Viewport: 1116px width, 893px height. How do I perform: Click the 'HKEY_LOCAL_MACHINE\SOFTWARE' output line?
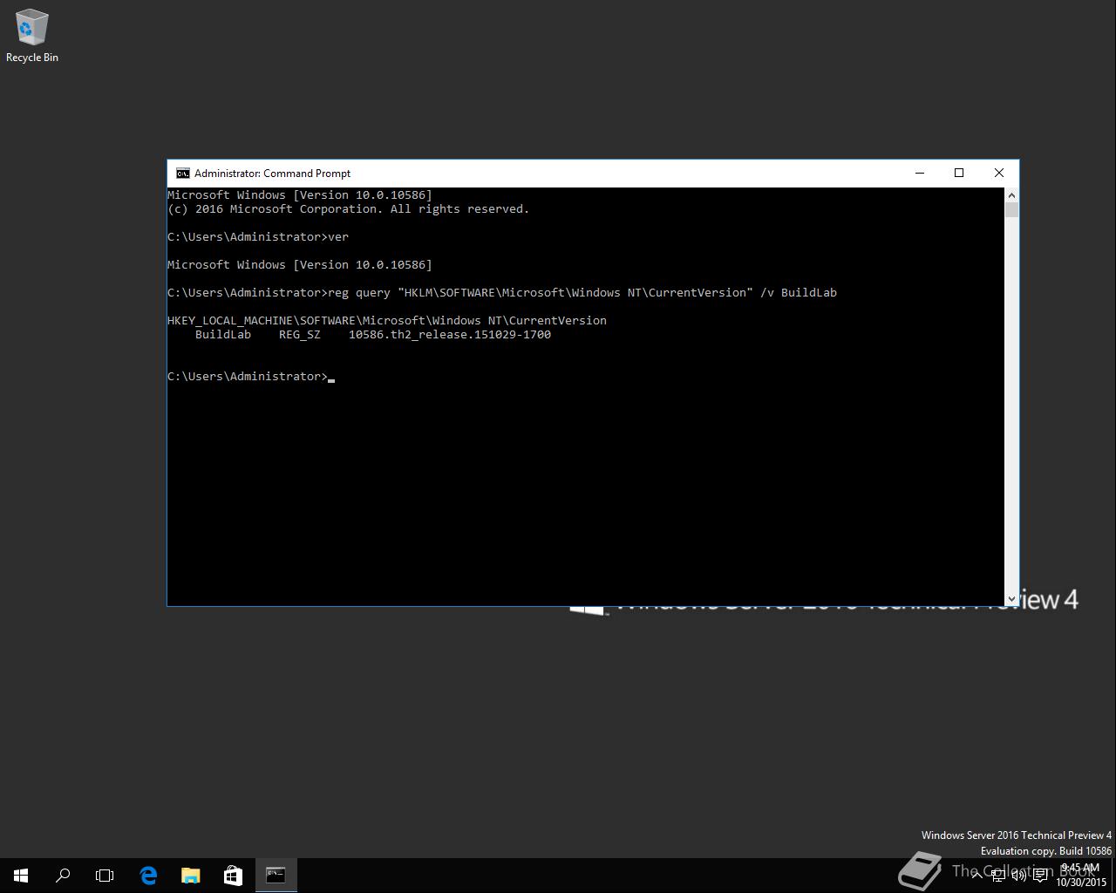pos(387,320)
